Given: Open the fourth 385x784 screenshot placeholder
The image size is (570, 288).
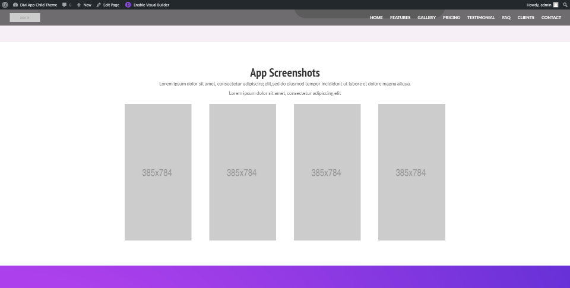Looking at the screenshot, I should [411, 172].
